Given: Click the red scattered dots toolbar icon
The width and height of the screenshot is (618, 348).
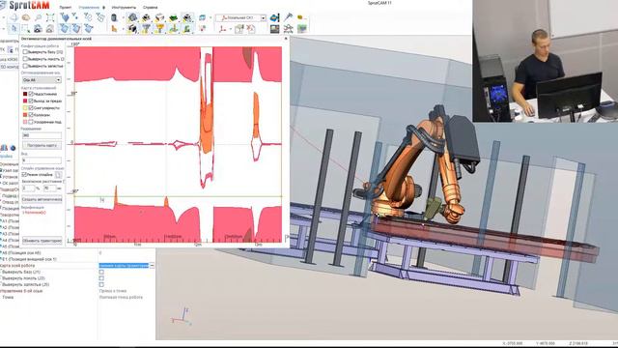Looking at the screenshot, I should point(203,28).
